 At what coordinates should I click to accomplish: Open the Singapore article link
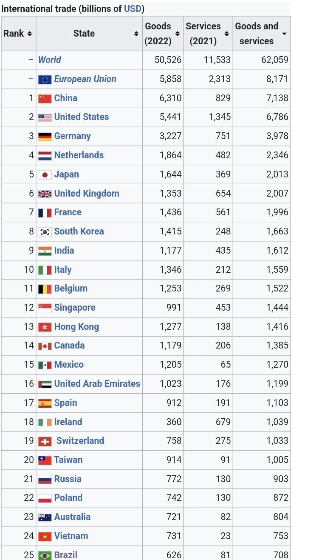point(75,308)
